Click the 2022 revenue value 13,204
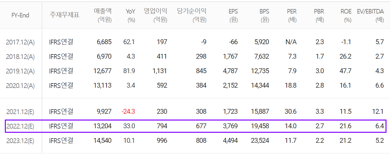391x155 pixels. tap(103, 126)
